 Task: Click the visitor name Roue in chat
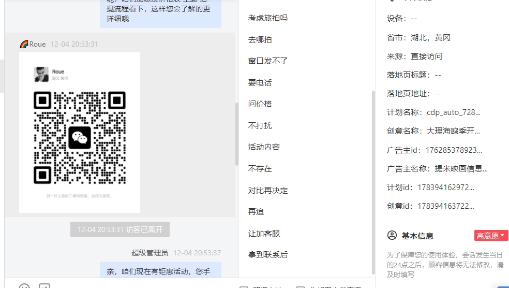click(x=37, y=44)
